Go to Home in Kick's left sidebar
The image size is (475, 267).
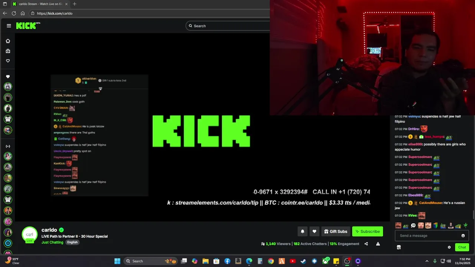coord(8,41)
